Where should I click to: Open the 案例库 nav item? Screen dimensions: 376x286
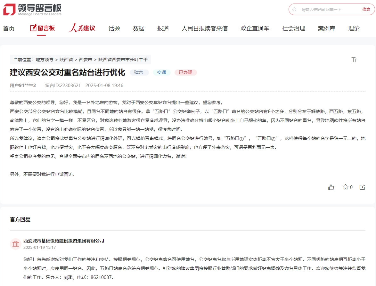tap(327, 29)
